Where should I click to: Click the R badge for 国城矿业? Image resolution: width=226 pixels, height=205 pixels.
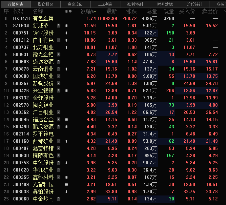pos(58,76)
